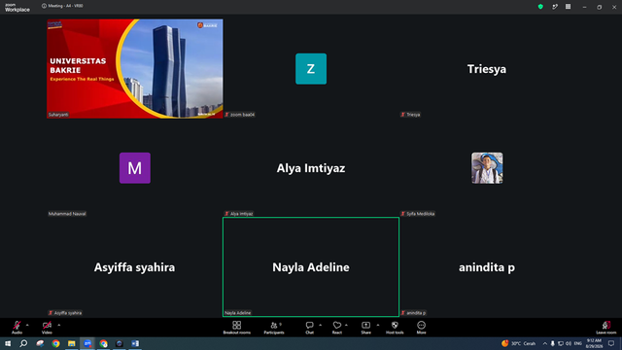This screenshot has width=622, height=350.
Task: Show meeting encryption green shield info
Action: coord(540,7)
